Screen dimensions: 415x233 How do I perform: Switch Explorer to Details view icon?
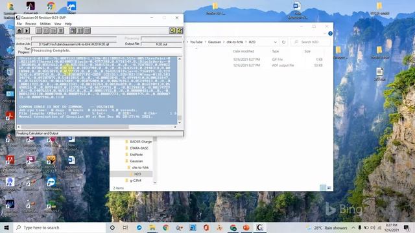coord(323,188)
